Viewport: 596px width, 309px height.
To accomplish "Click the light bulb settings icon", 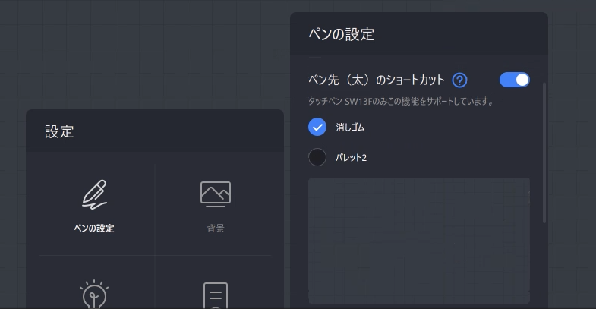I will pos(94,295).
